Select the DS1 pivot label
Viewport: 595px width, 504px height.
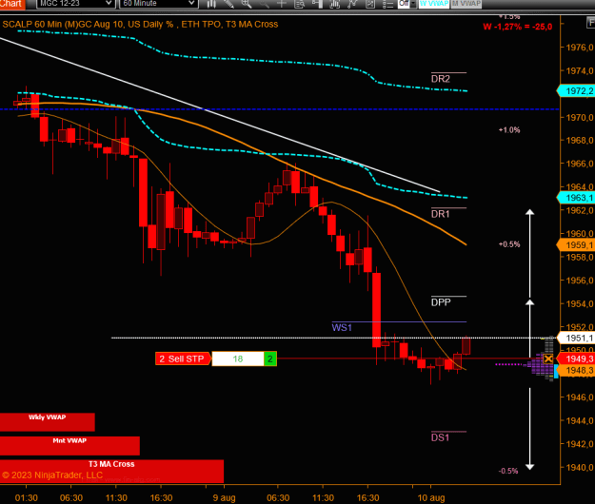click(x=440, y=437)
